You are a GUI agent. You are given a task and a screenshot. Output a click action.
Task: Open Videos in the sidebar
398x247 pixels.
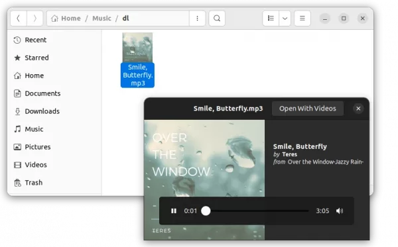pyautogui.click(x=54, y=165)
